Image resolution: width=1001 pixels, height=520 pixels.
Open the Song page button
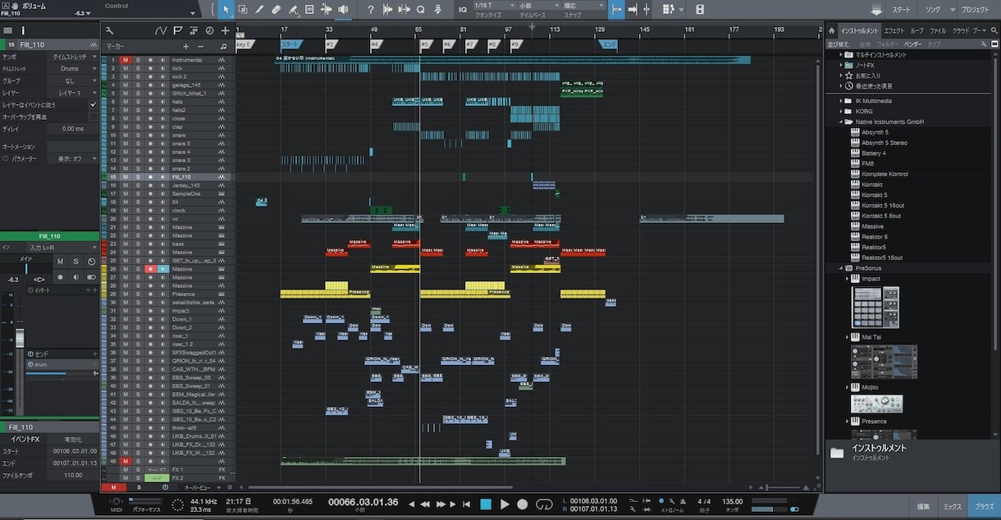pos(933,10)
